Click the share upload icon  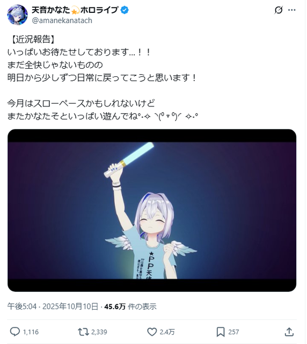click(289, 332)
